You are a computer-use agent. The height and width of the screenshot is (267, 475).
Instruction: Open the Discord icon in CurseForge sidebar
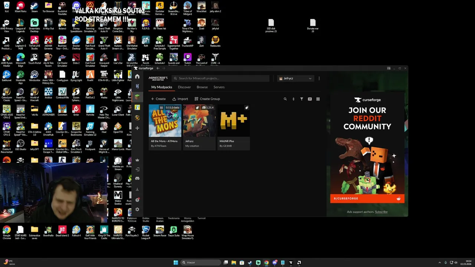click(x=137, y=178)
